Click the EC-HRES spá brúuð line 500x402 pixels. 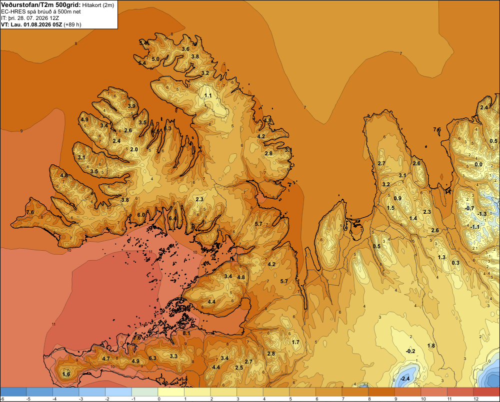pos(41,11)
